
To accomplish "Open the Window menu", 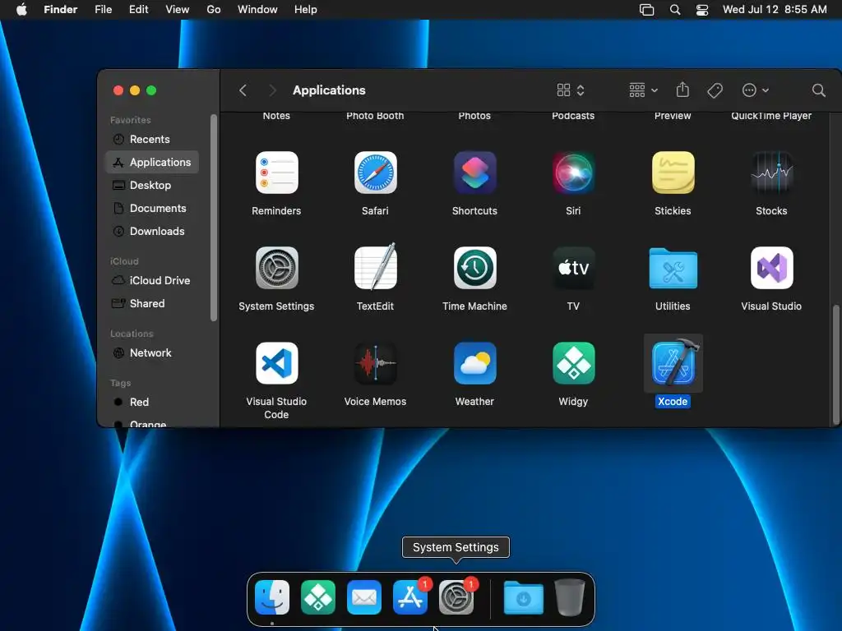I will [x=257, y=10].
